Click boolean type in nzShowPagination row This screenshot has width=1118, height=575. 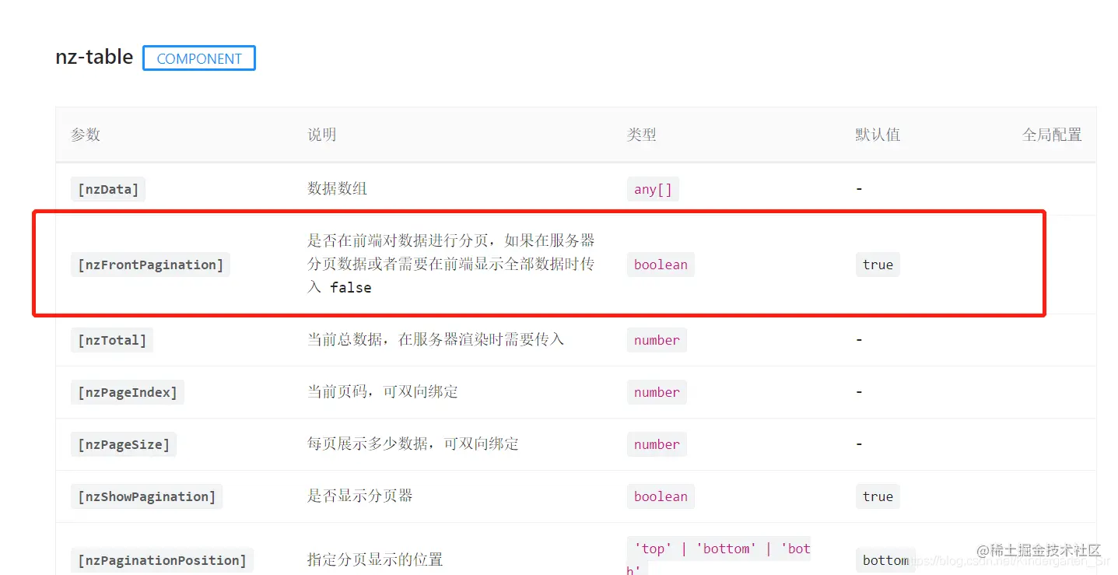tap(661, 496)
